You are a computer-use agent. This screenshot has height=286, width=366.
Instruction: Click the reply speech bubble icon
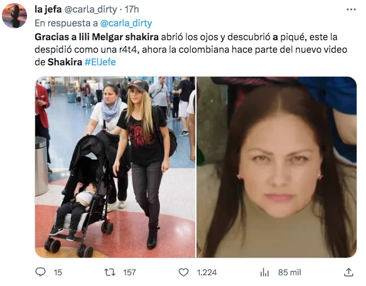click(x=40, y=272)
